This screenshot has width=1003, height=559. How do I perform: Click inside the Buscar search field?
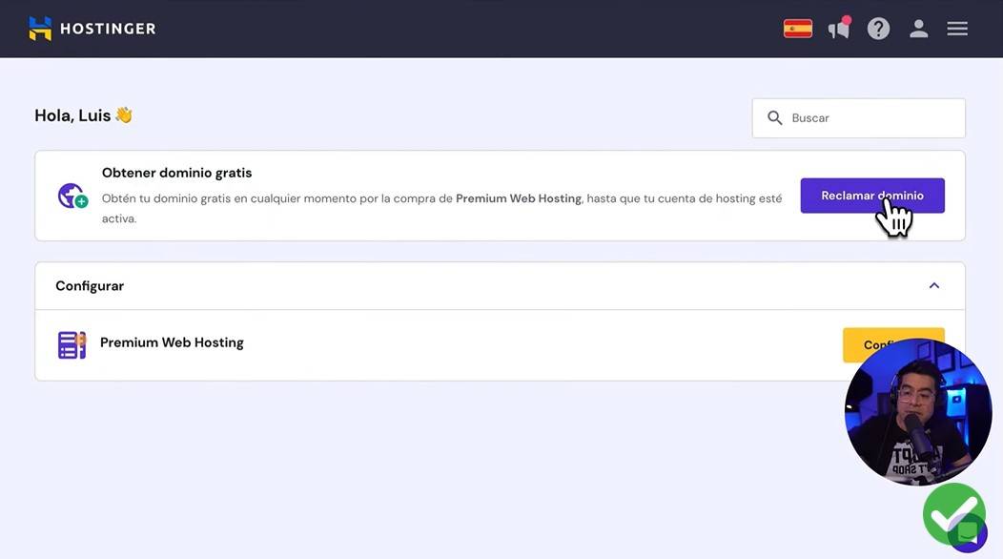[x=858, y=118]
